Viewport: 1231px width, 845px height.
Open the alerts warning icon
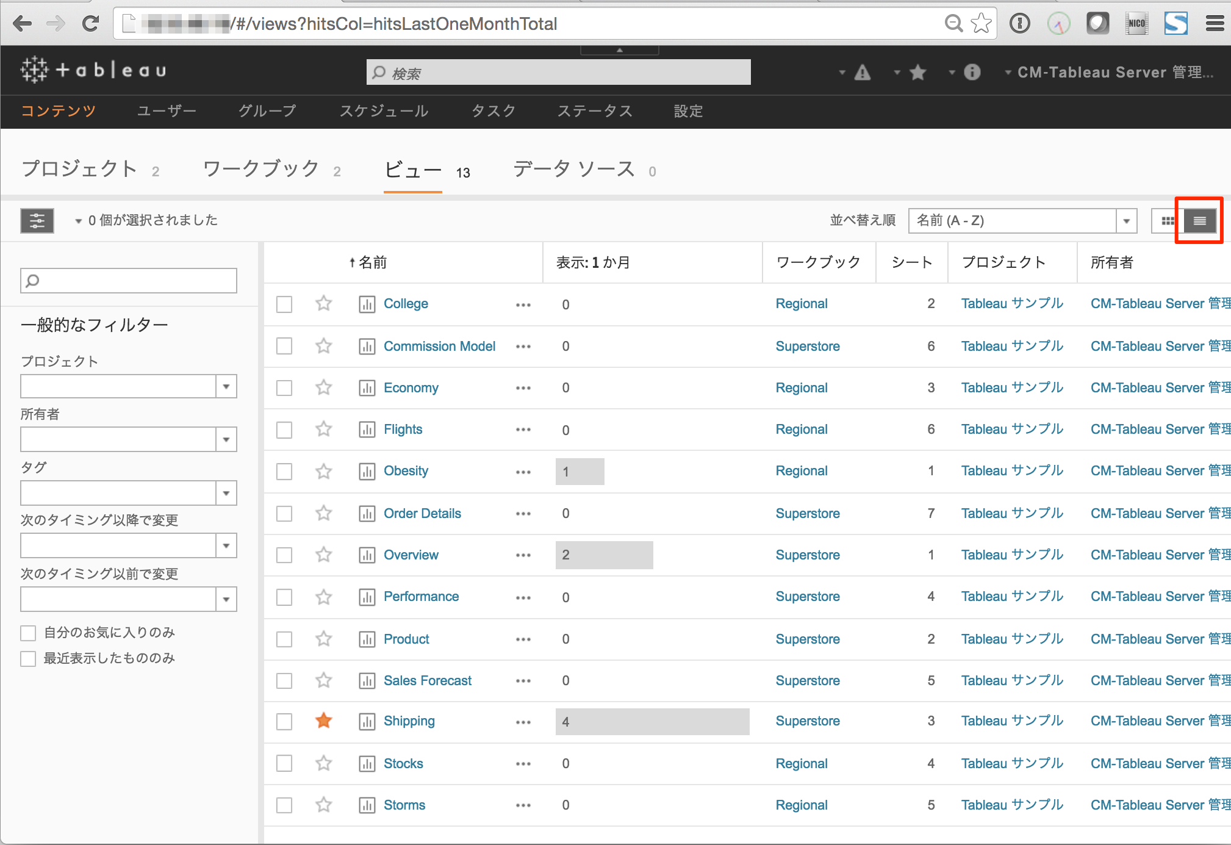863,72
